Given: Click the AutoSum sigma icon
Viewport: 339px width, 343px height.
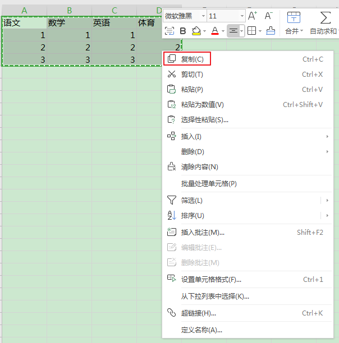Looking at the screenshot, I should (x=326, y=18).
